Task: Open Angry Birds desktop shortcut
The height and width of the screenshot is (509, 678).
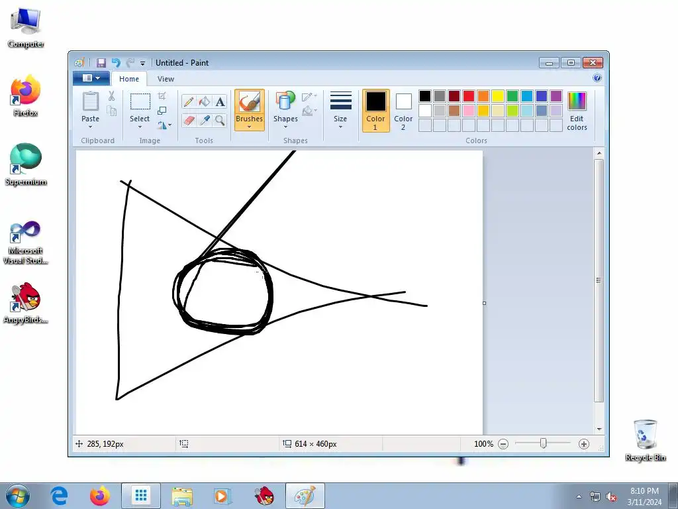Action: coord(26,303)
